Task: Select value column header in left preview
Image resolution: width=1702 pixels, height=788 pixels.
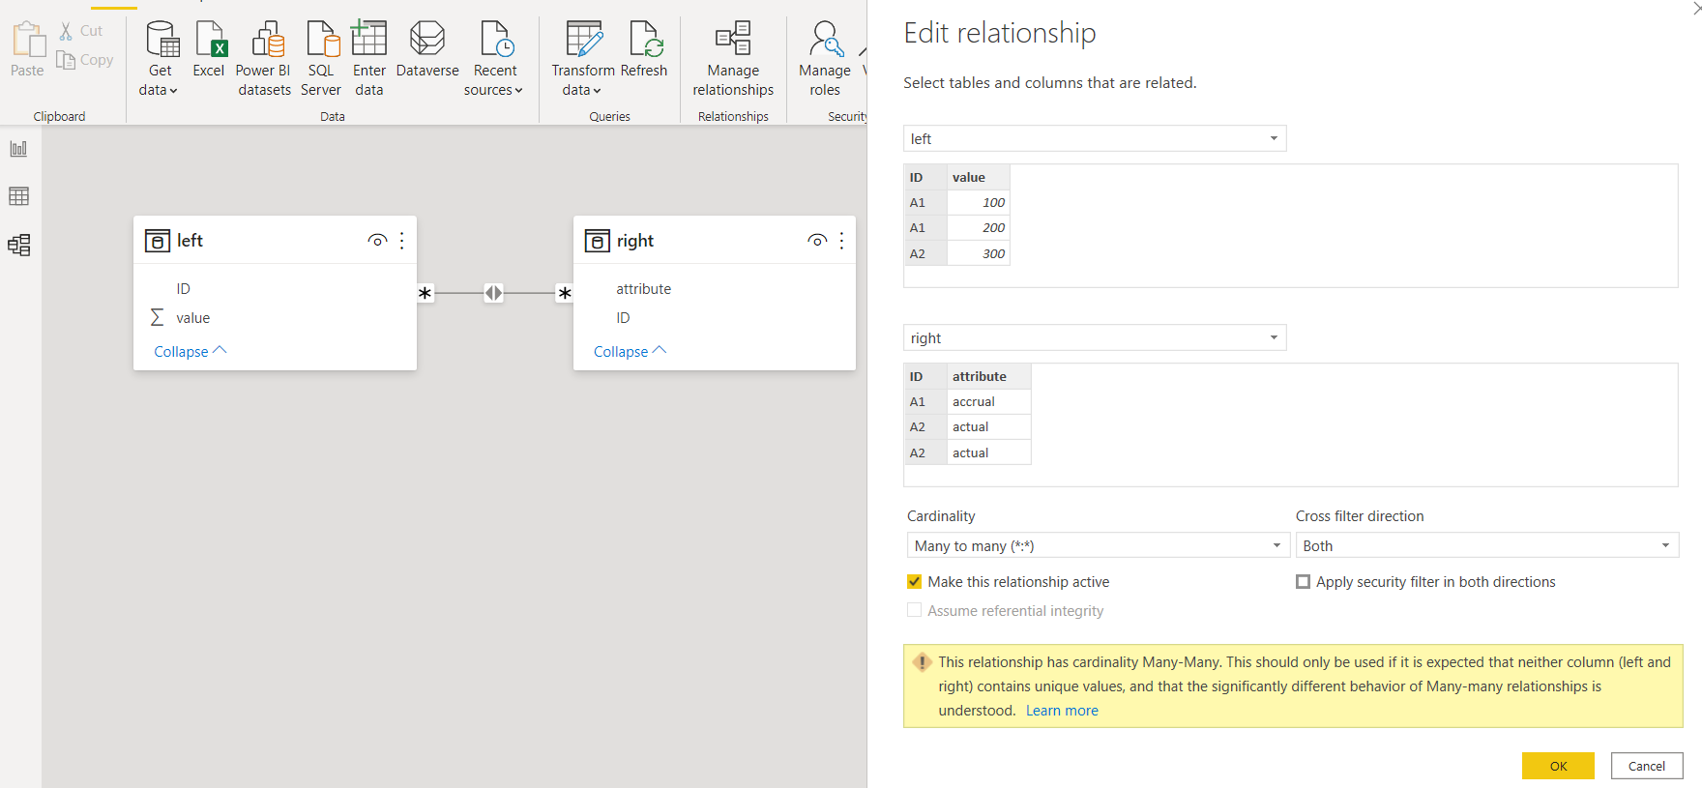Action: pos(978,178)
